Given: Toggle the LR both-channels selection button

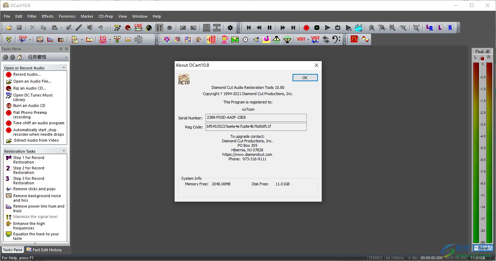Looking at the screenshot, I should (430, 28).
